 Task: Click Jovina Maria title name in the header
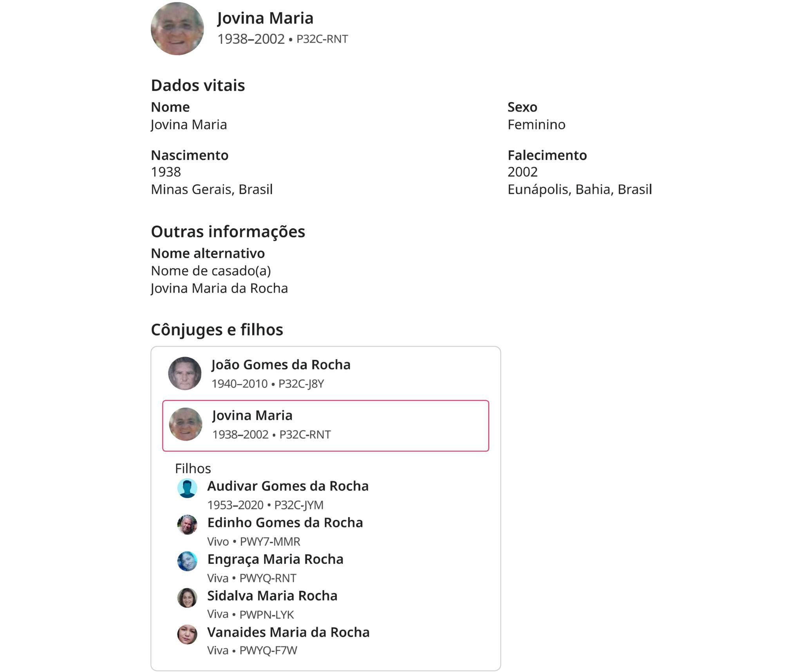coord(265,18)
